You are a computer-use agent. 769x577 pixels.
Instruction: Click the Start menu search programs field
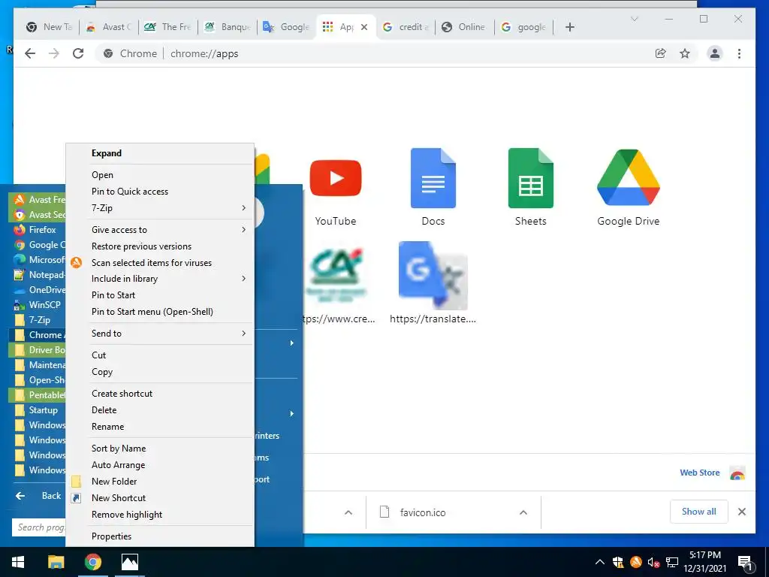pos(39,527)
